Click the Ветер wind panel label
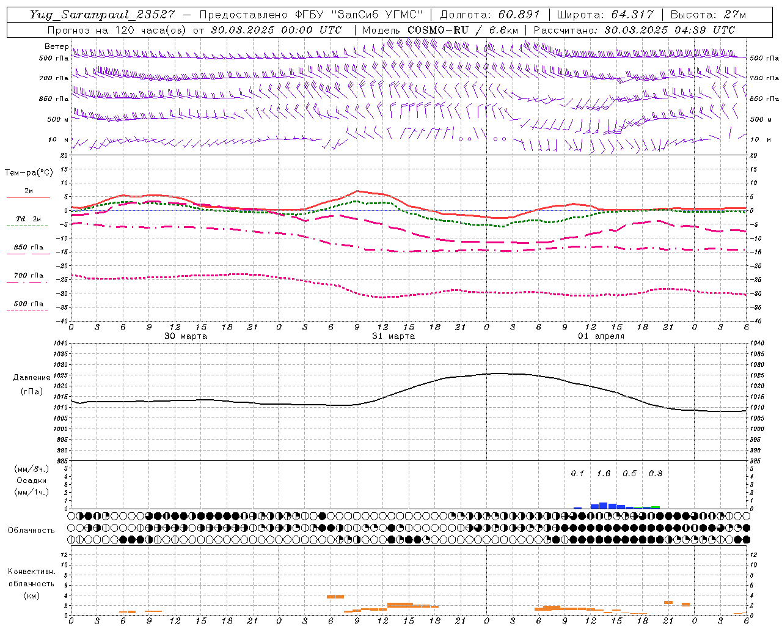The height and width of the screenshot is (626, 782). pyautogui.click(x=56, y=46)
